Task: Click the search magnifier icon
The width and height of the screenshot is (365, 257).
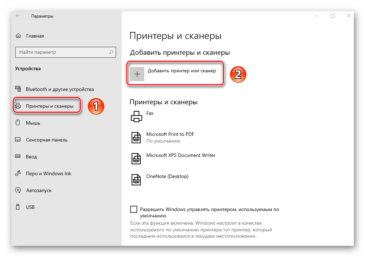Action: pyautogui.click(x=111, y=52)
